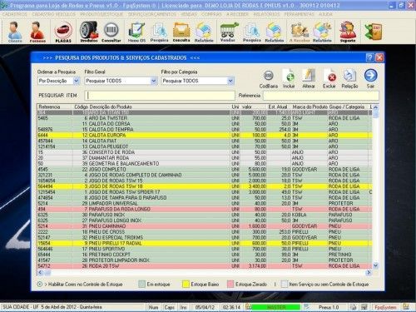Screen dimensions: 416x312
Task: Toggle Habilitar Cores no Controle de Estoque
Action: (40, 285)
